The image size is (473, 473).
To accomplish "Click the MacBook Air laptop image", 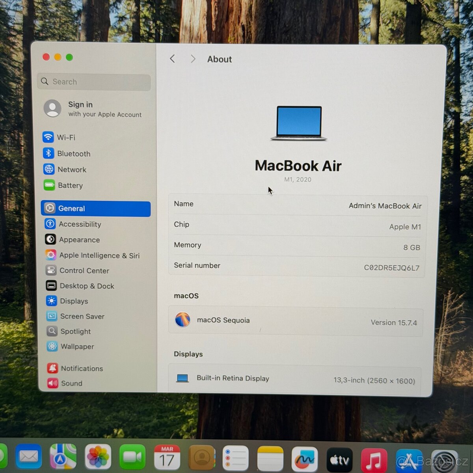I will 299,123.
